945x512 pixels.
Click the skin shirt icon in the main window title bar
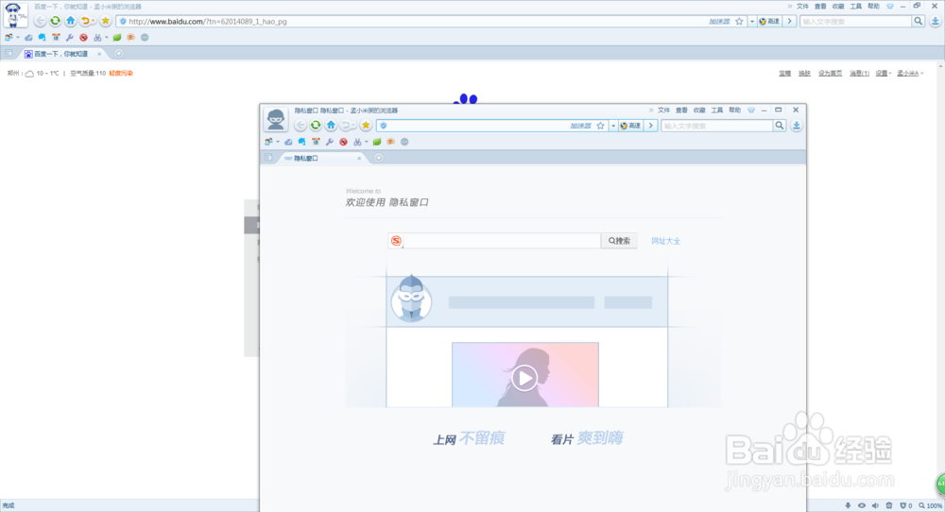tap(889, 6)
